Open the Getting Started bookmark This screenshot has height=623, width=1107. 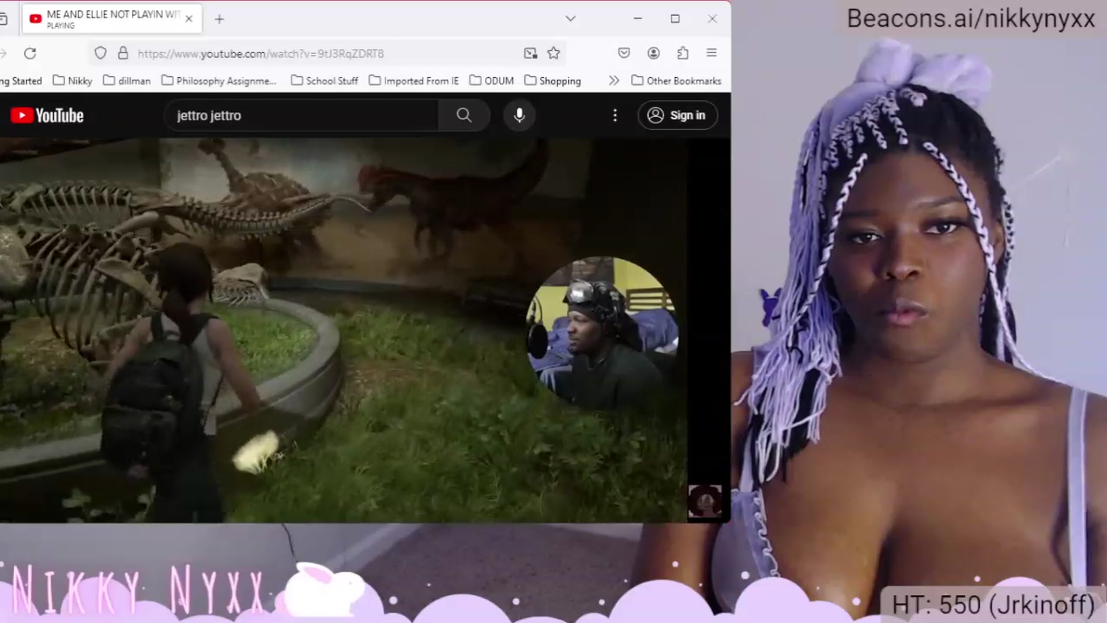(x=21, y=81)
